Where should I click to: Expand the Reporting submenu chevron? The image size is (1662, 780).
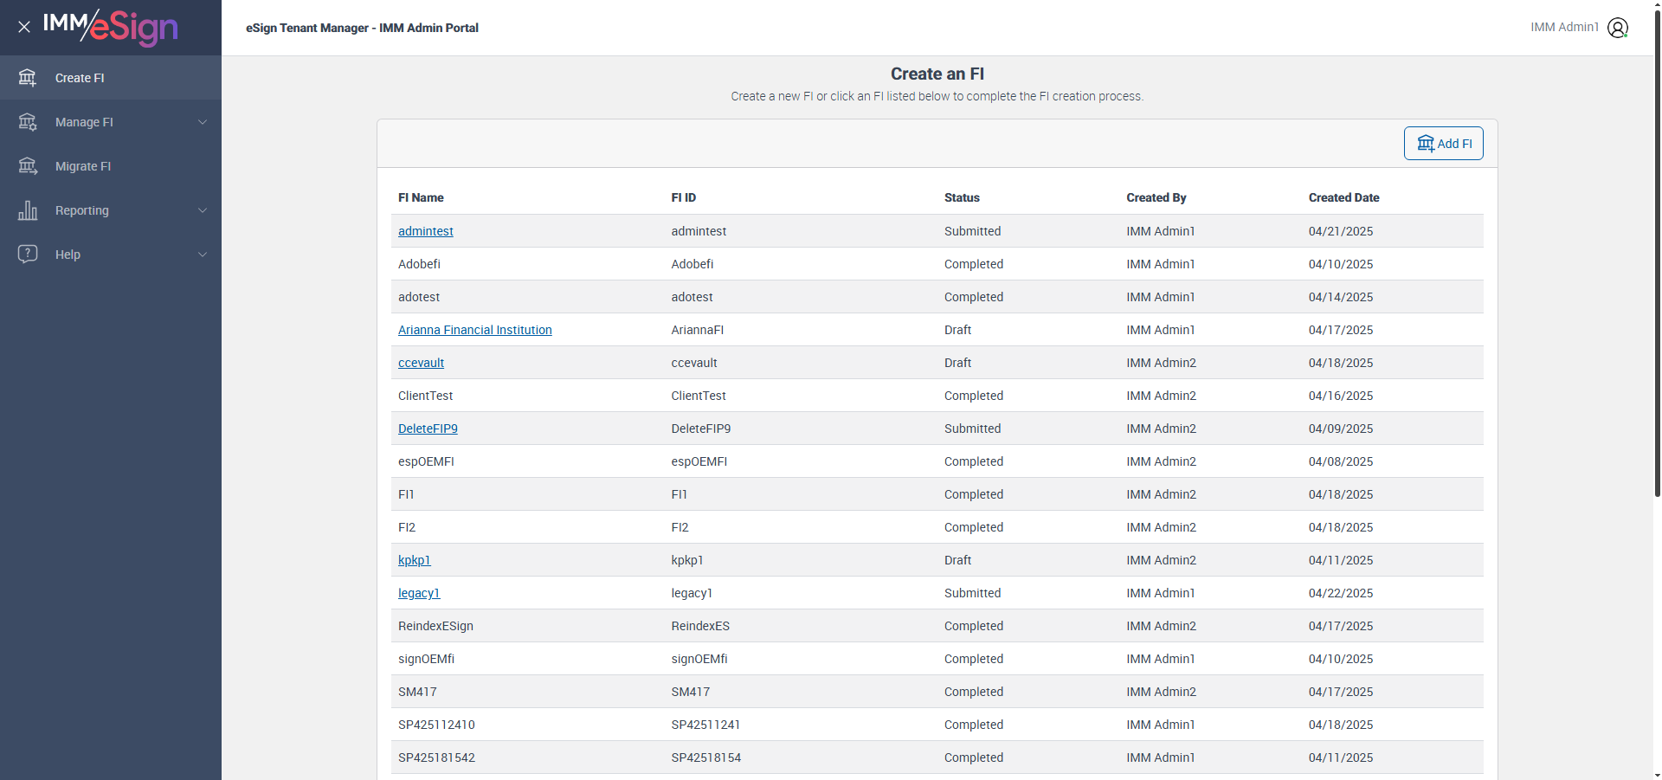click(x=203, y=210)
